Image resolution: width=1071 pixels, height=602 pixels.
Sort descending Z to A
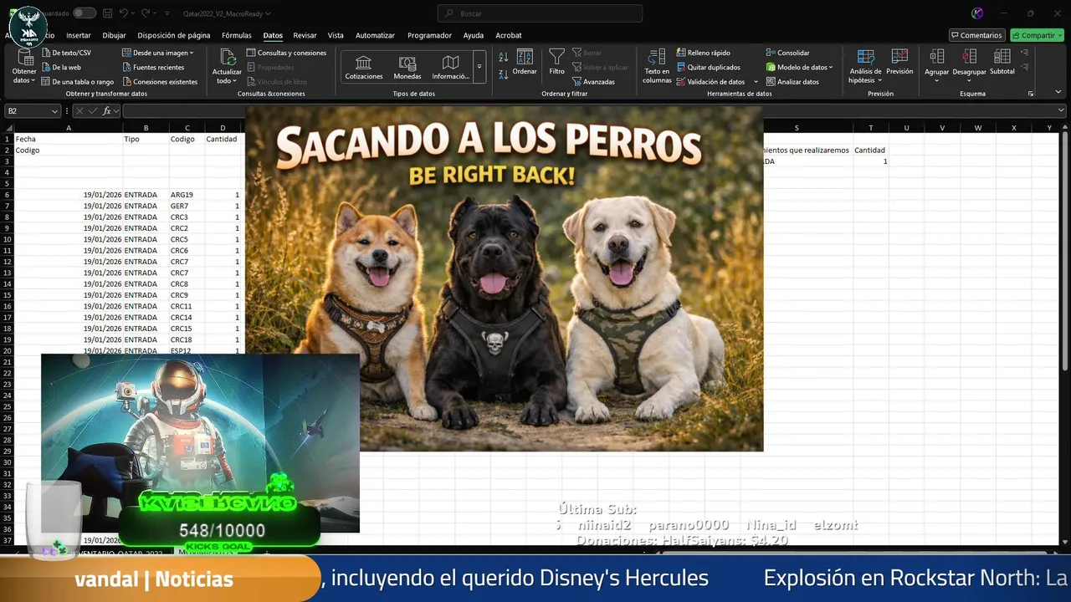click(x=503, y=74)
